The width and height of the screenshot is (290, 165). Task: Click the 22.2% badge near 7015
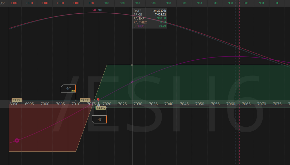[x=85, y=100]
